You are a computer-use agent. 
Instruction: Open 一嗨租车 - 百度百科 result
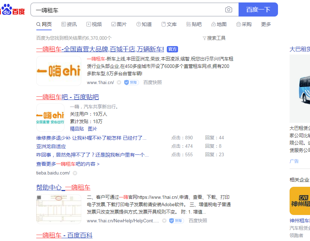point(64,235)
